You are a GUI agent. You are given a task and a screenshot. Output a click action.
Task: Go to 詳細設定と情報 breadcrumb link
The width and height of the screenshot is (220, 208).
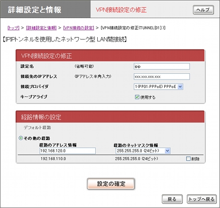[x=41, y=28]
